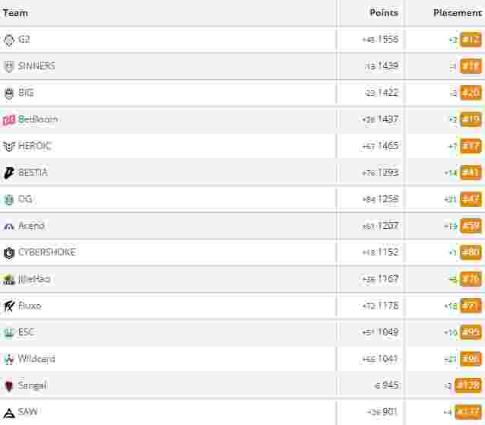Click the G2 team logo icon
The height and width of the screenshot is (425, 485).
click(9, 40)
